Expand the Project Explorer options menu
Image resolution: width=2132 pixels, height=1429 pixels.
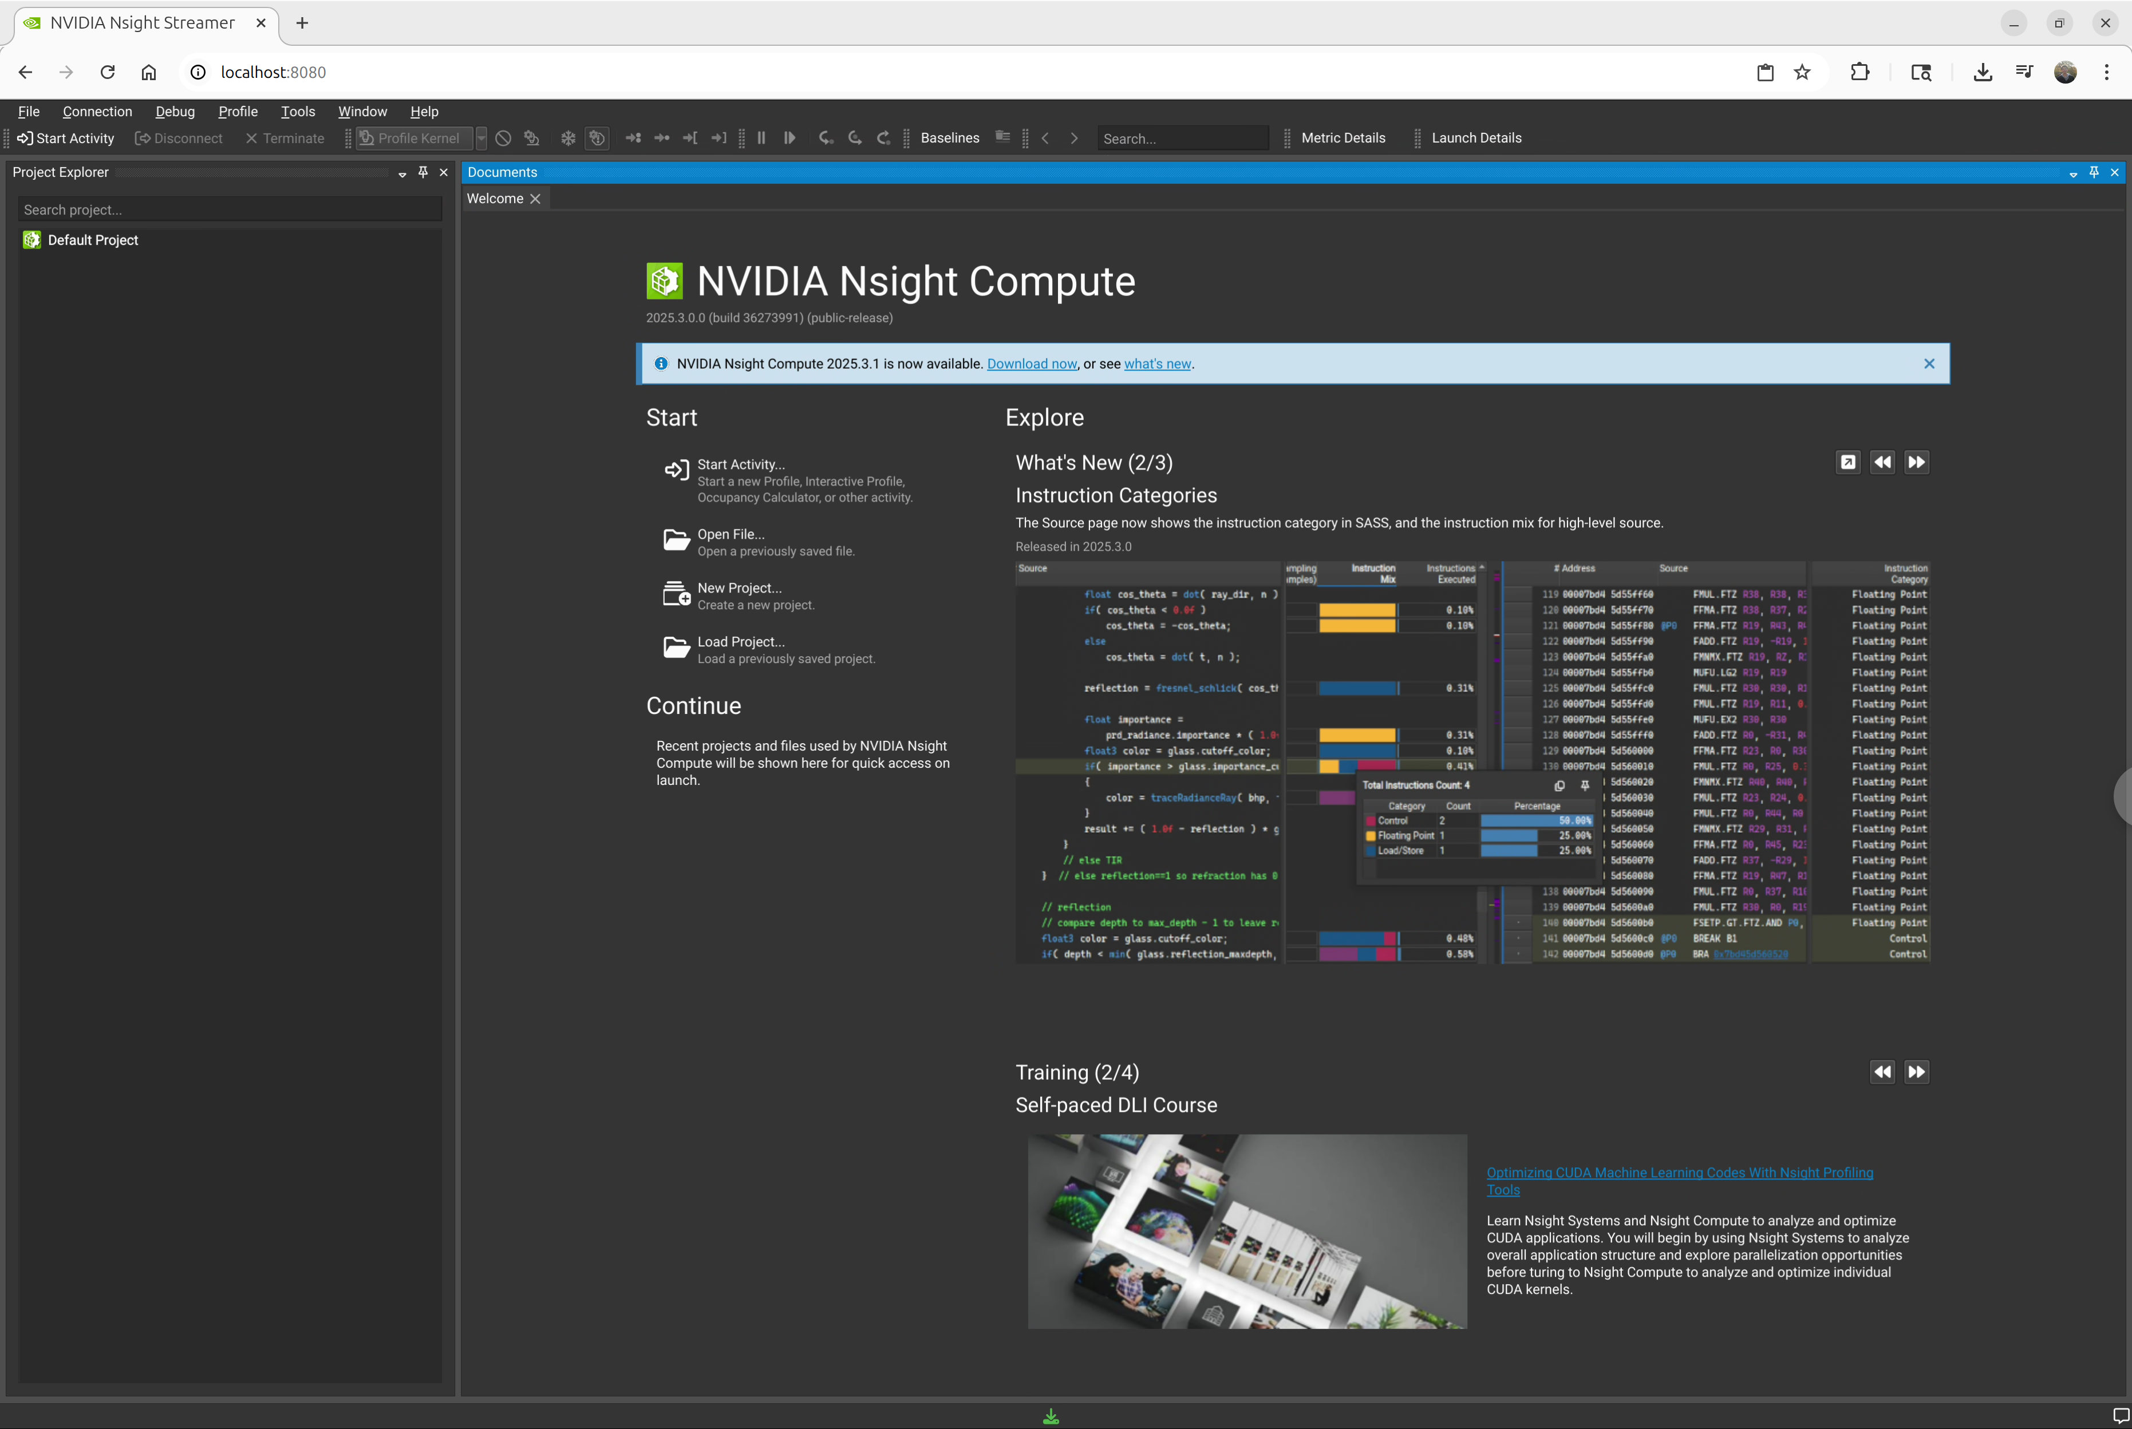click(402, 172)
